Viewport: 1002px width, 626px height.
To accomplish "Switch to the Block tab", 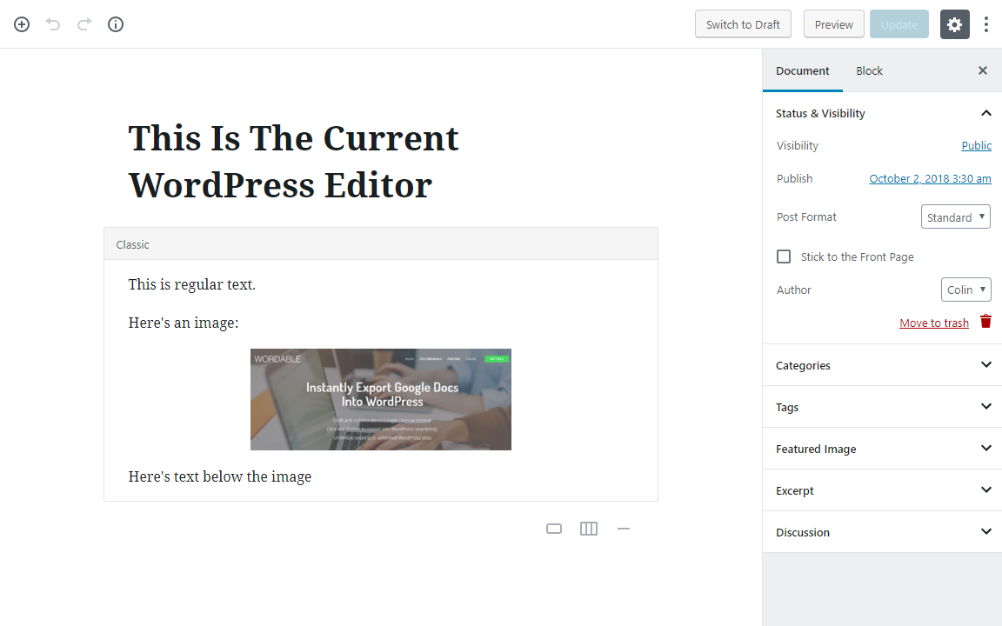I will [869, 71].
